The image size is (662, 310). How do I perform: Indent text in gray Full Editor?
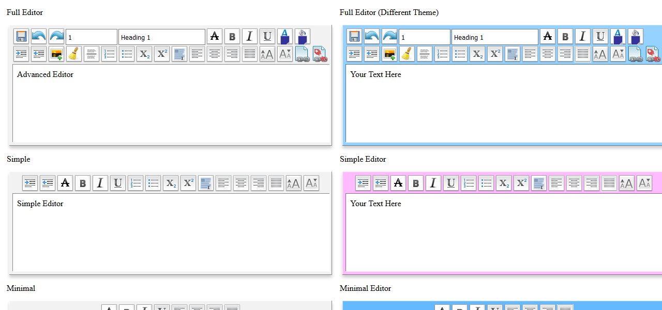pyautogui.click(x=21, y=54)
